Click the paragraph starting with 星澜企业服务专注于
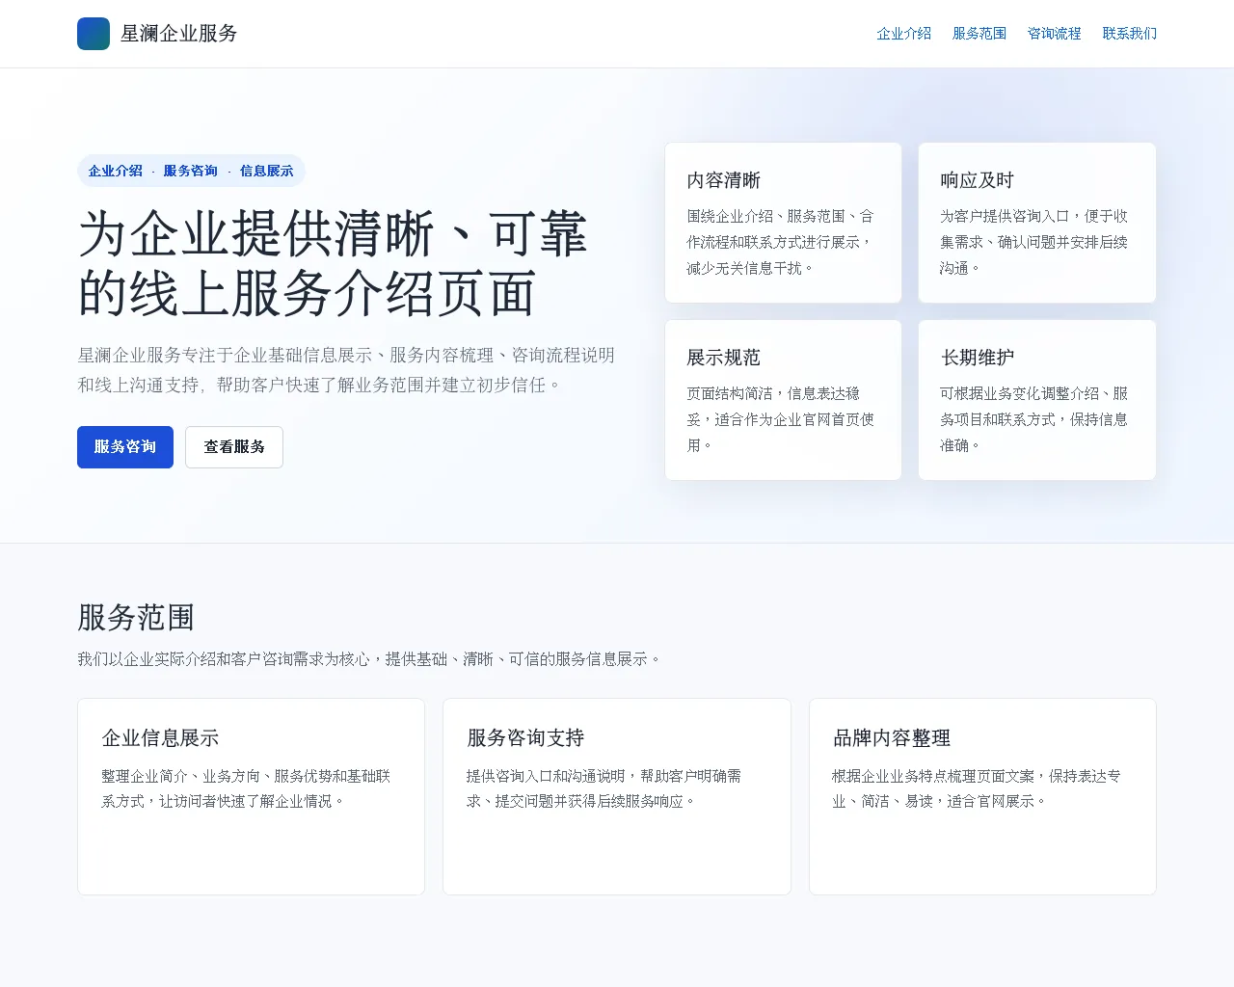 346,370
